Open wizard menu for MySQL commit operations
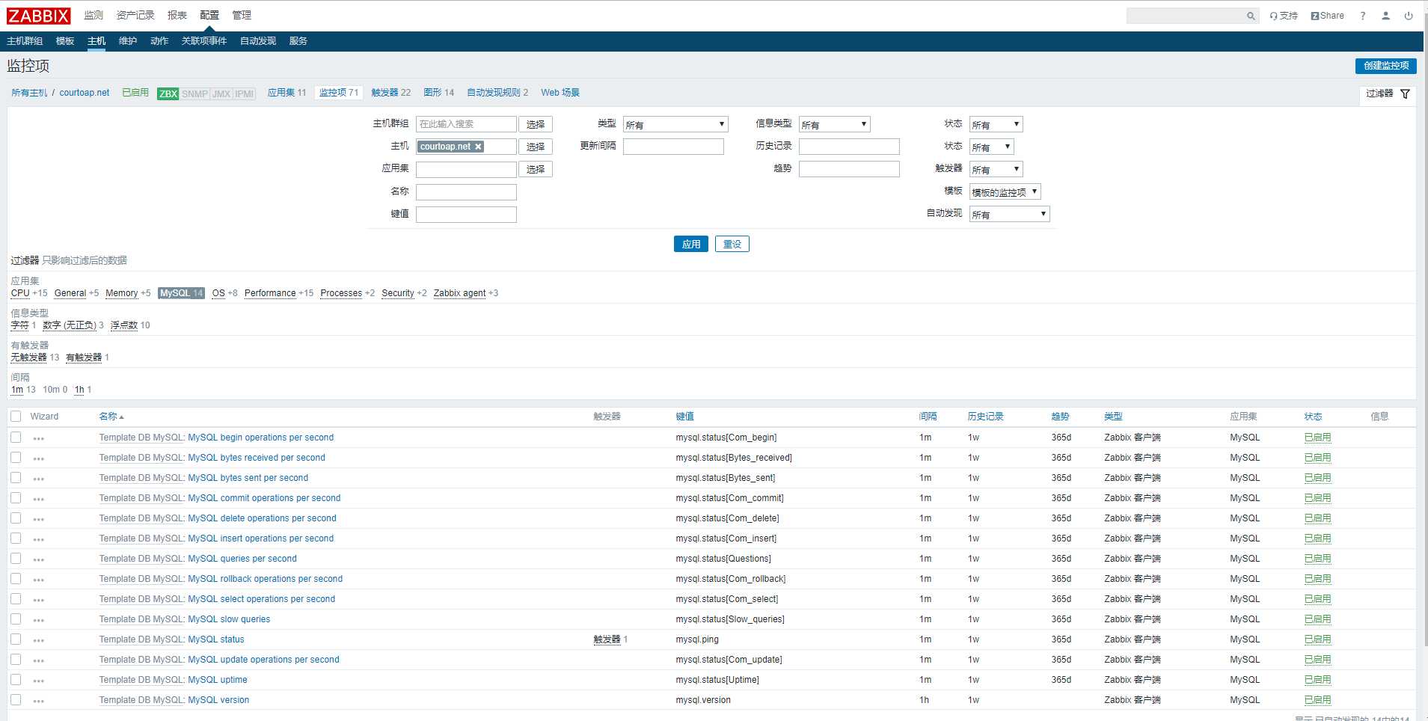Screen dimensions: 1428x721 (39, 499)
